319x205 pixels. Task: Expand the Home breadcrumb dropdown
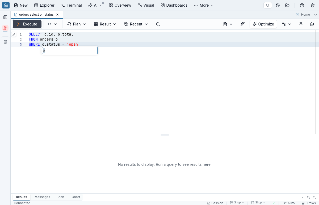point(316,15)
